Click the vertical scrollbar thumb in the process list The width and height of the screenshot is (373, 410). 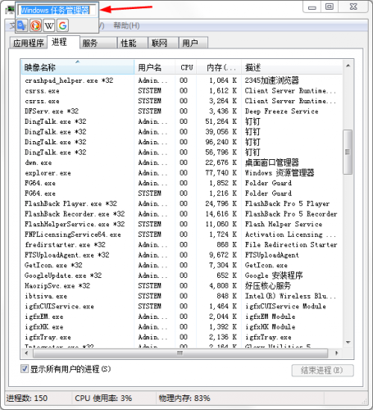pyautogui.click(x=348, y=152)
